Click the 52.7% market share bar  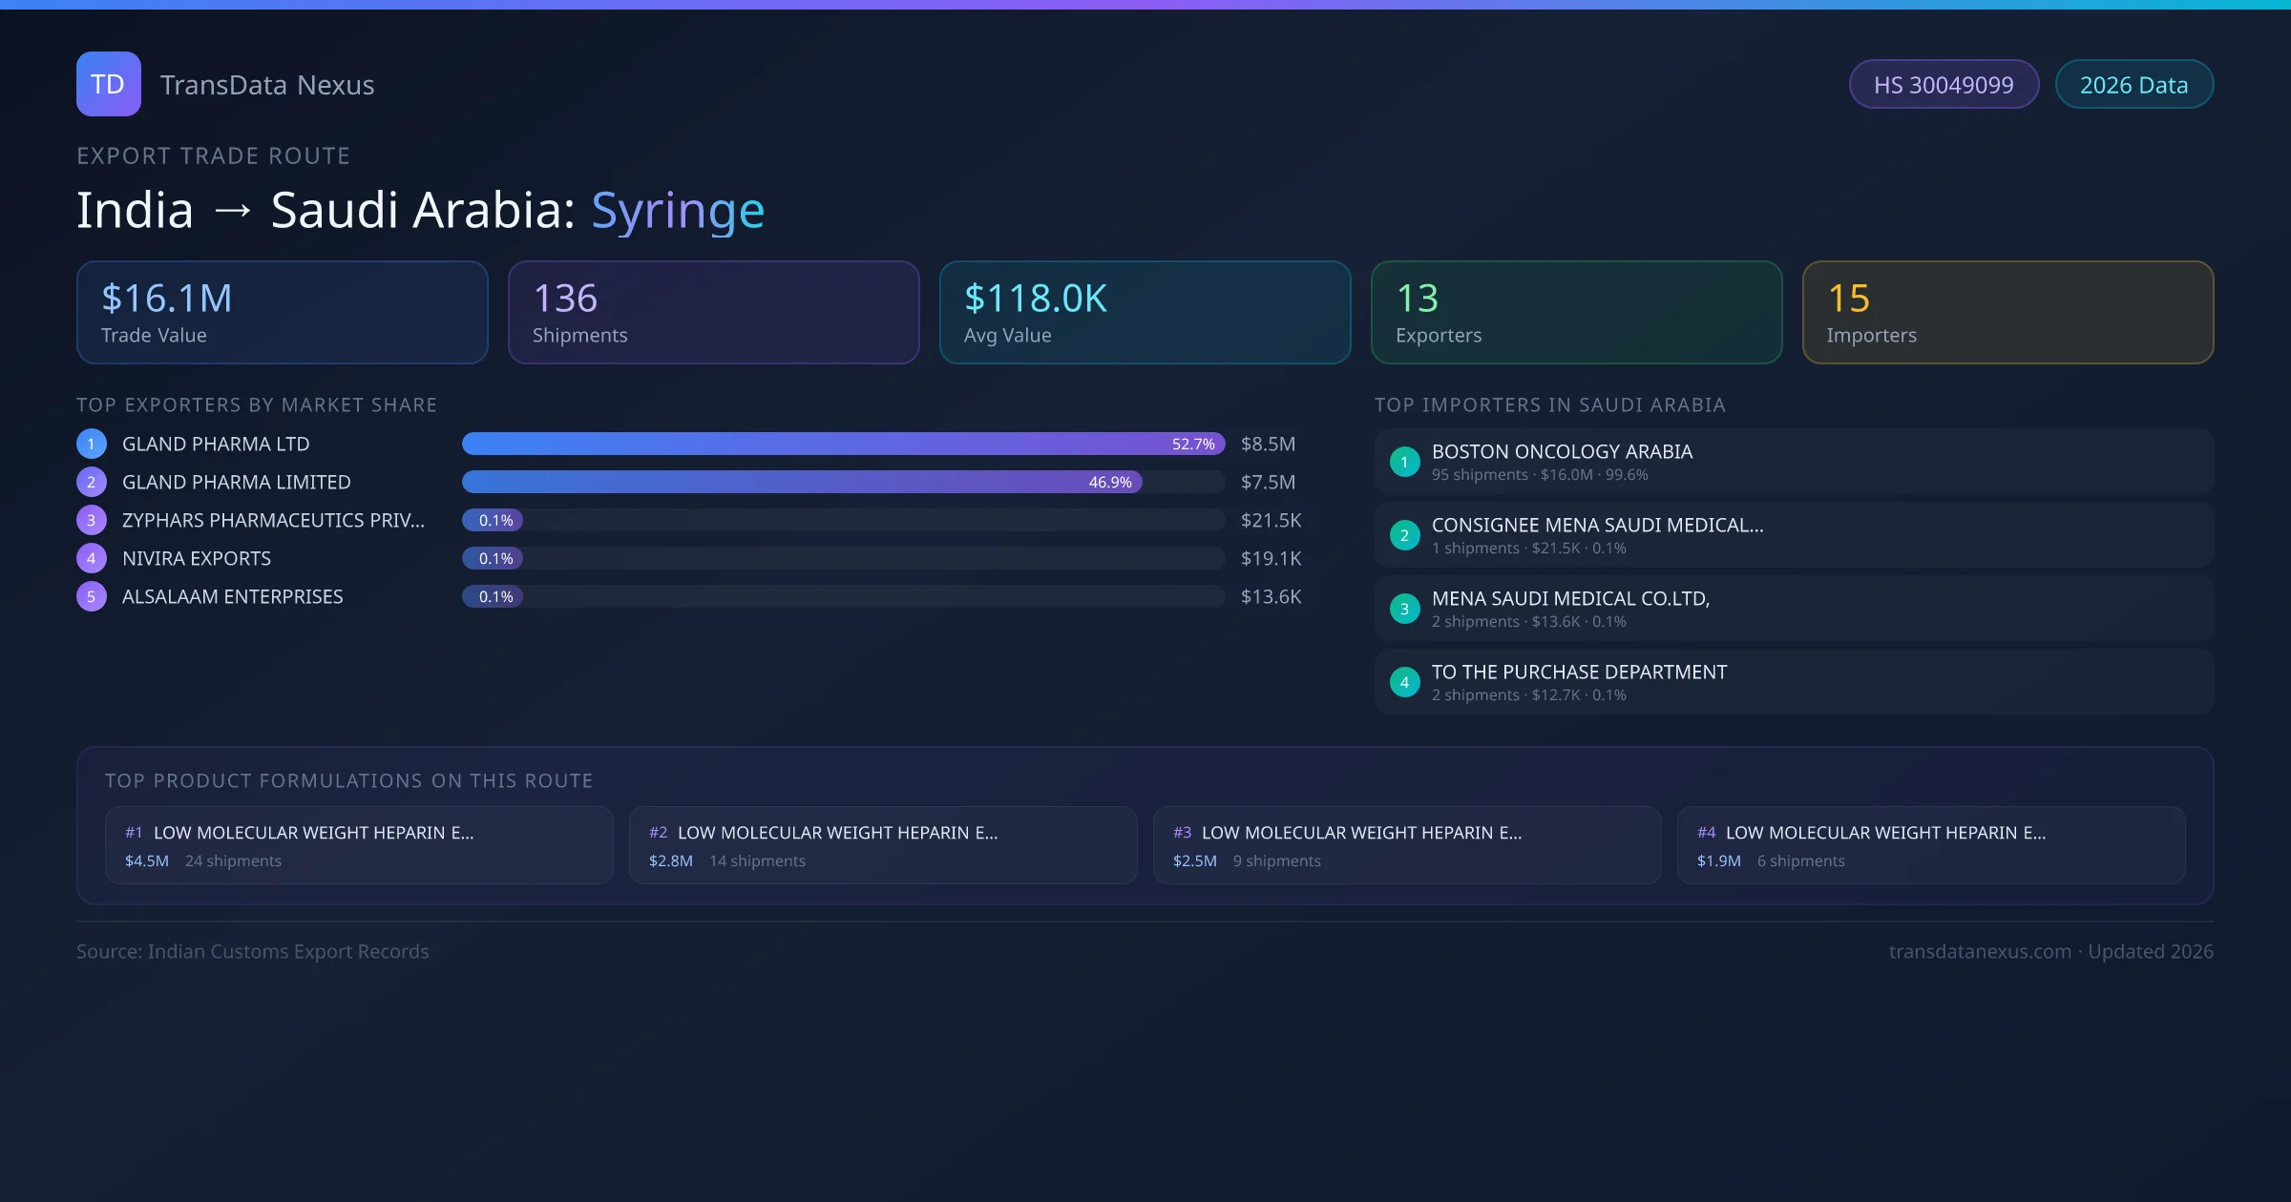click(843, 444)
